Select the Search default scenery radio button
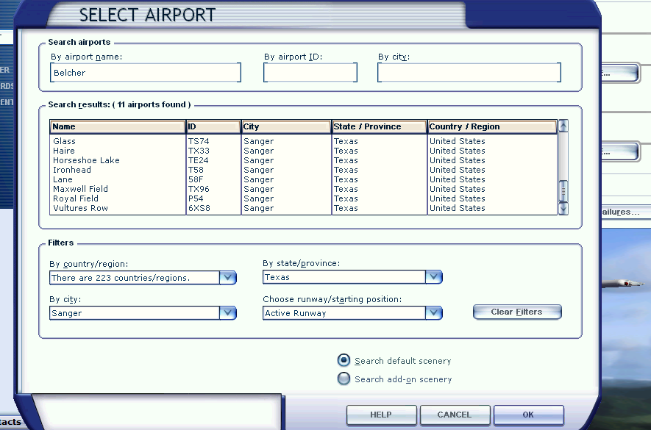 (x=343, y=360)
